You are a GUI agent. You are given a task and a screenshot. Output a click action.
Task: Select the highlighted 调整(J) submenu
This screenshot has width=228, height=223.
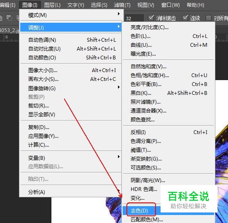pyautogui.click(x=71, y=27)
